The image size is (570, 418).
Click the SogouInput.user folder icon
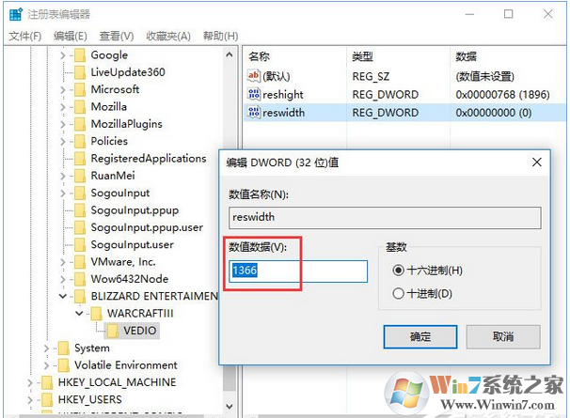[x=80, y=245]
